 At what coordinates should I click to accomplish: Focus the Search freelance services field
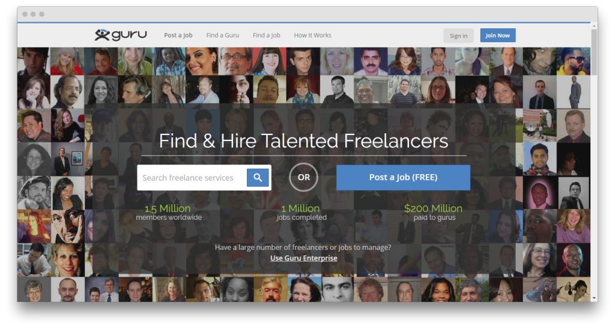192,178
